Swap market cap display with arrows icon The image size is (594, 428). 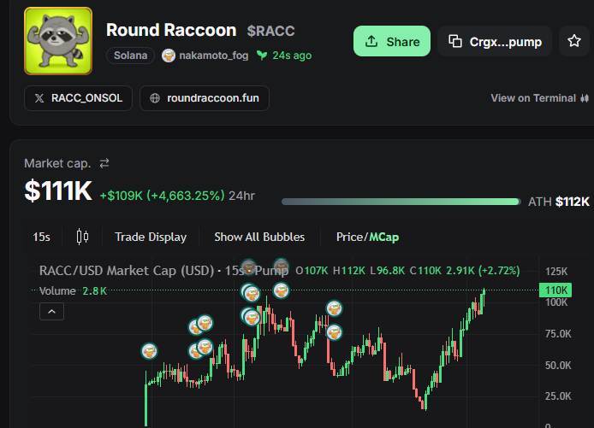[104, 163]
